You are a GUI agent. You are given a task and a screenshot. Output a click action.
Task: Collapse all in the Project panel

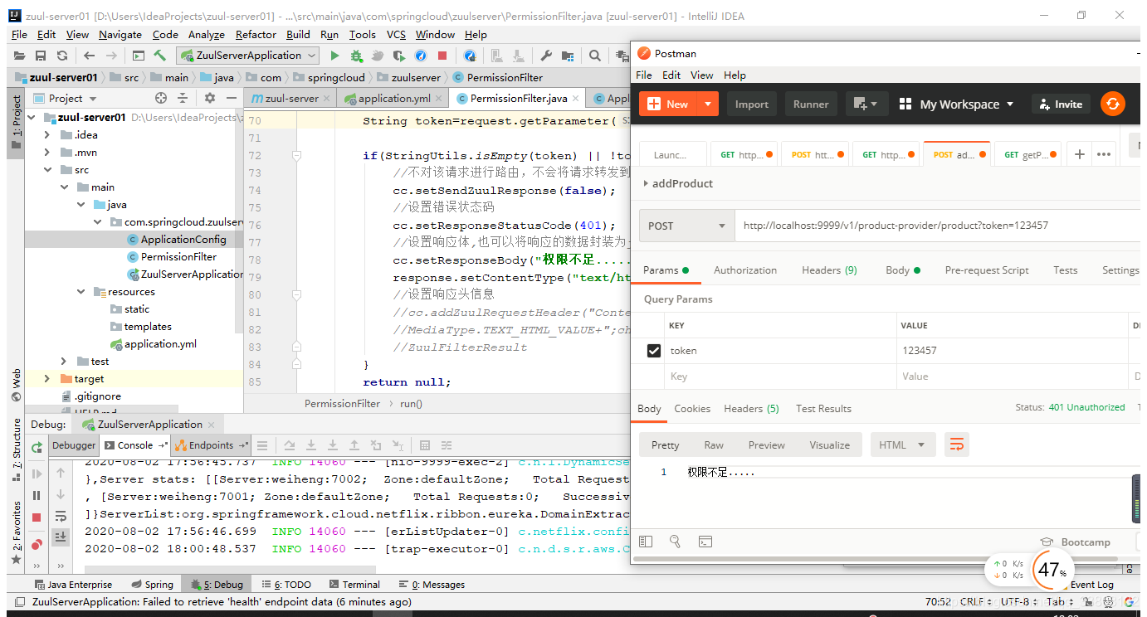(x=183, y=98)
